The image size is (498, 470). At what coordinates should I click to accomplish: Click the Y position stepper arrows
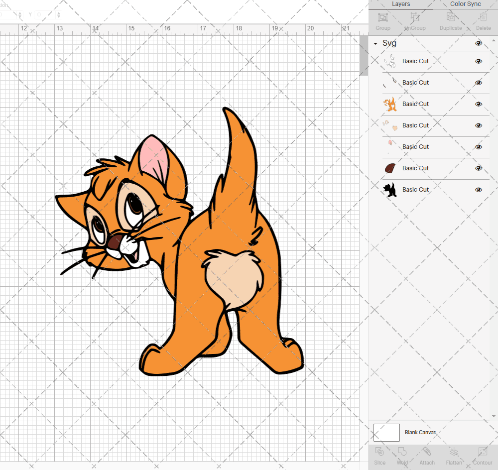point(59,14)
